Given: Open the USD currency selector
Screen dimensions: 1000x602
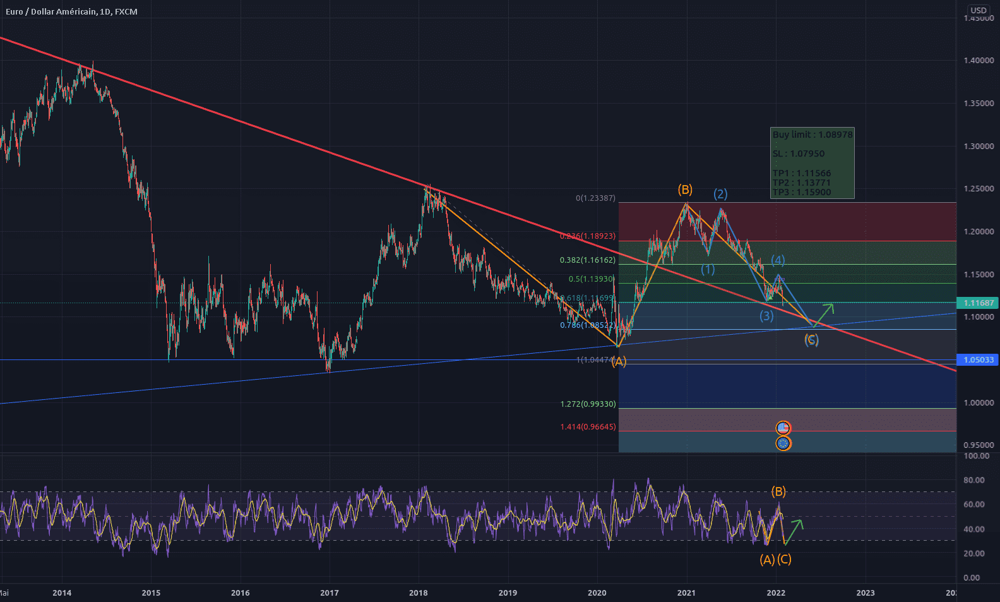Looking at the screenshot, I should tap(978, 10).
